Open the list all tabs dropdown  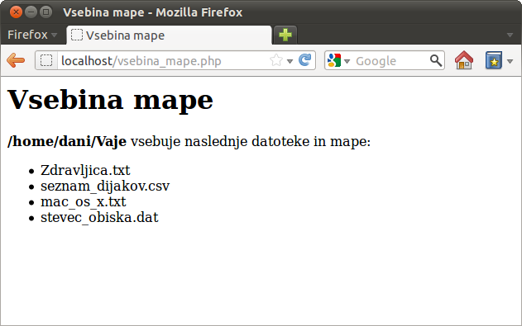[510, 35]
